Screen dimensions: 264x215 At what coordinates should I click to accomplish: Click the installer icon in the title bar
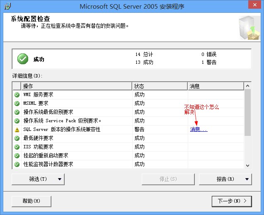point(7,6)
